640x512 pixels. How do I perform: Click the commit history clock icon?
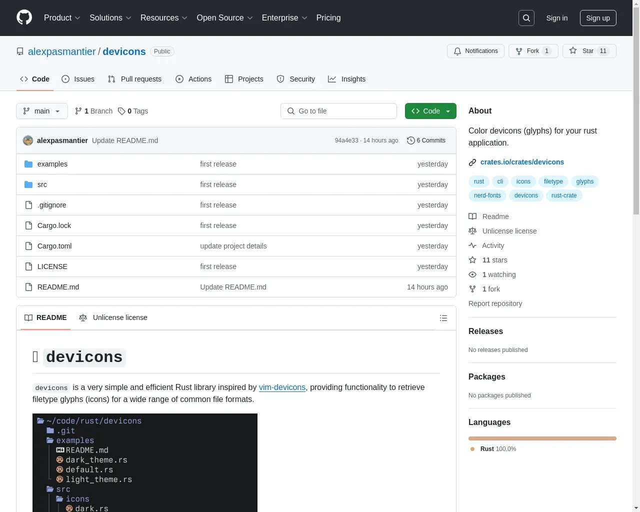(x=411, y=140)
